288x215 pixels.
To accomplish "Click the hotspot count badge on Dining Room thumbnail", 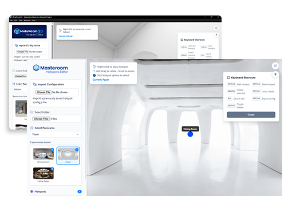I will (x=52, y=150).
